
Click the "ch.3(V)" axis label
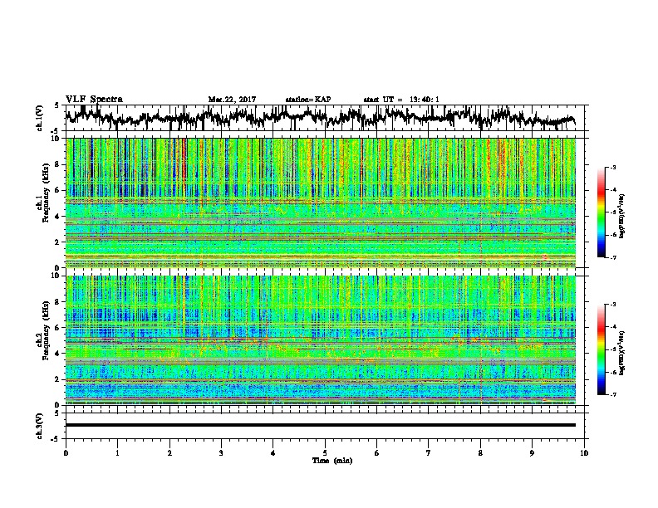coord(39,426)
